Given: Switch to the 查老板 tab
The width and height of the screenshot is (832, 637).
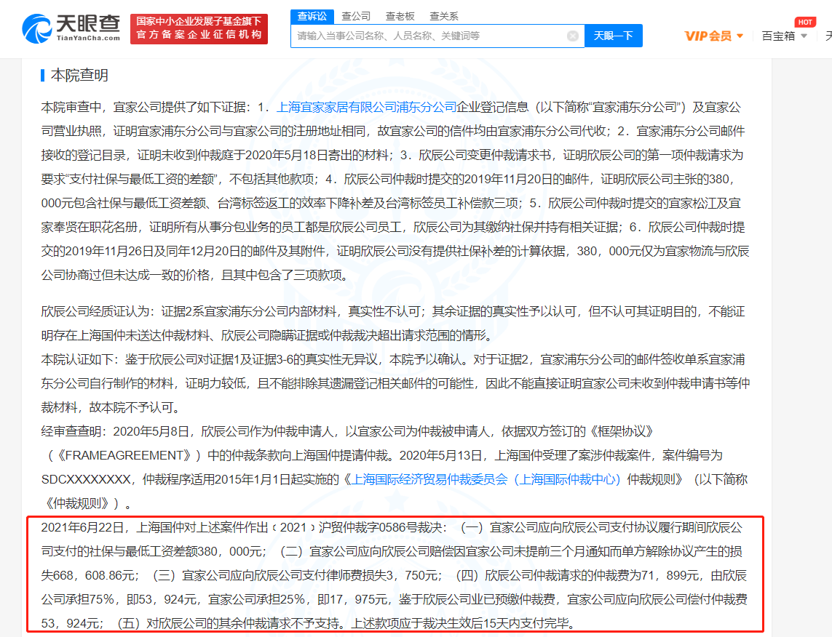Looking at the screenshot, I should click(400, 17).
